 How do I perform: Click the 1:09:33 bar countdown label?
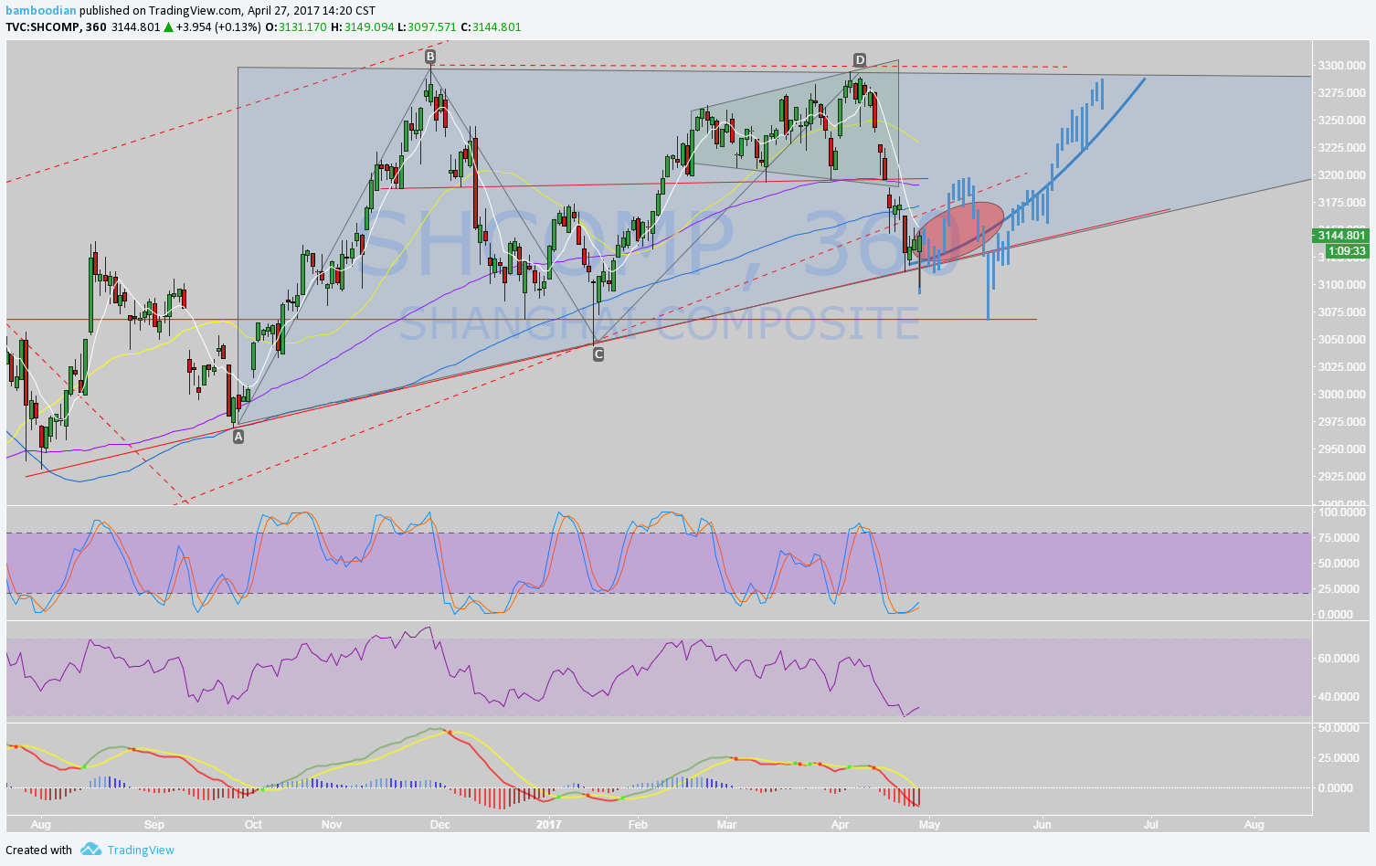click(1347, 250)
